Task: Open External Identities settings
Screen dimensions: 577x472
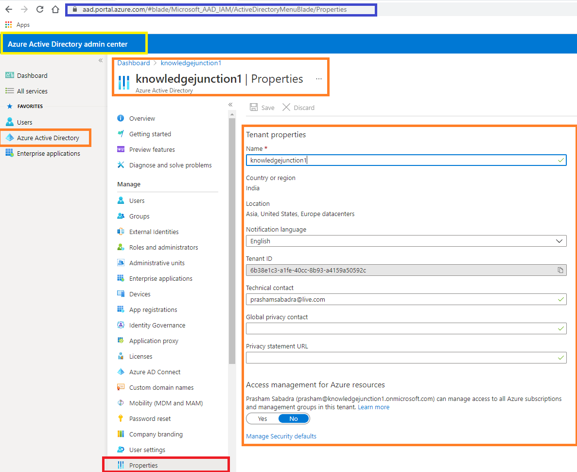Action: [x=154, y=232]
